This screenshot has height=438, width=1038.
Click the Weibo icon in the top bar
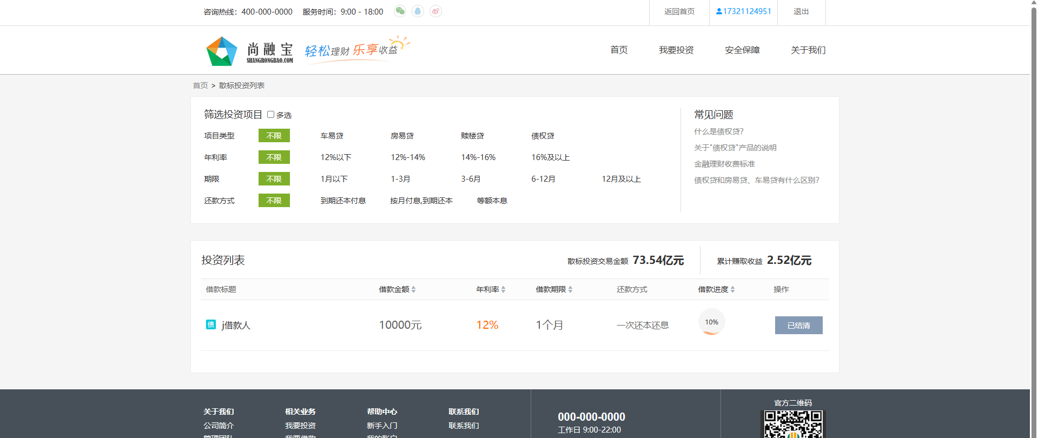(x=435, y=11)
